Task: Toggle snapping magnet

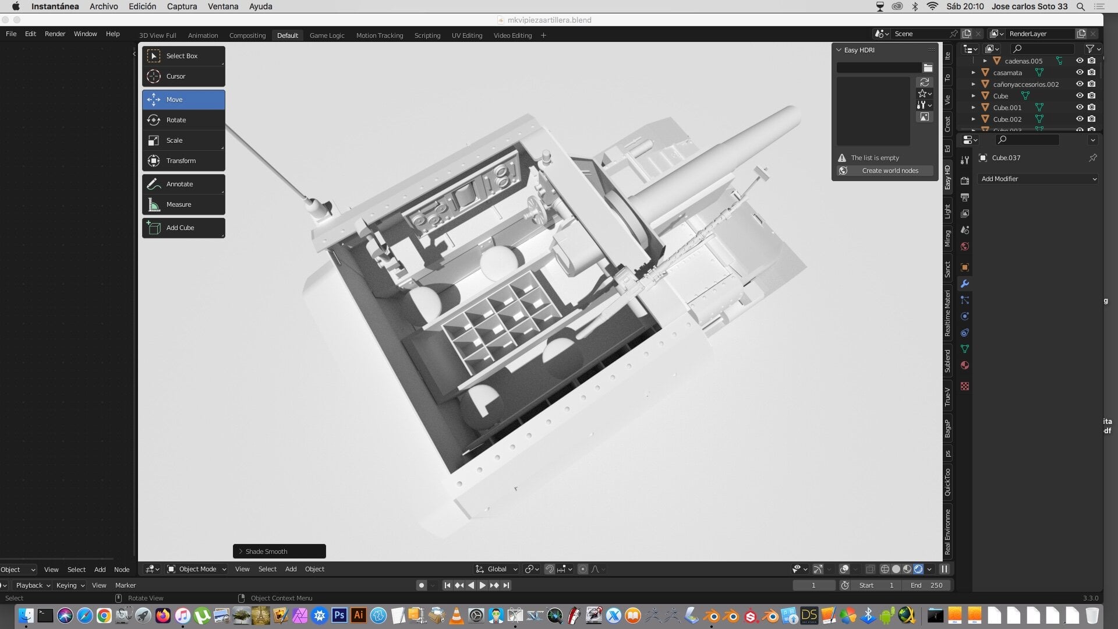Action: click(549, 569)
